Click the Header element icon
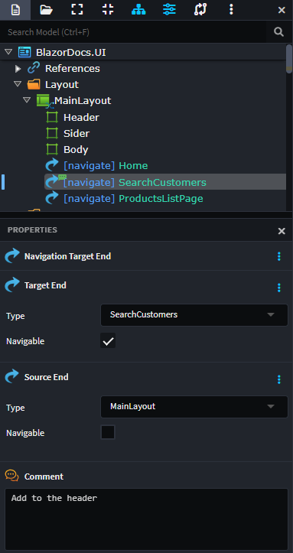Viewport: 293px width, 553px height. click(x=52, y=117)
